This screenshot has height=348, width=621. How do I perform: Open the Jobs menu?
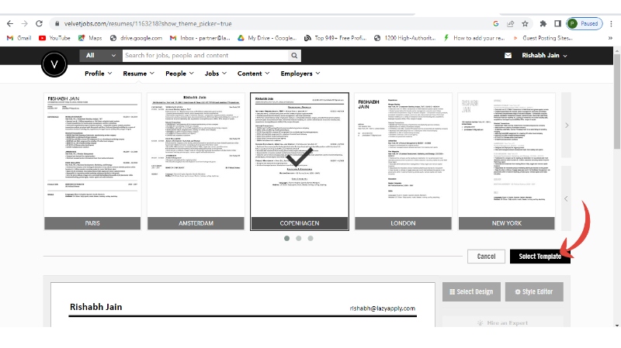(216, 74)
